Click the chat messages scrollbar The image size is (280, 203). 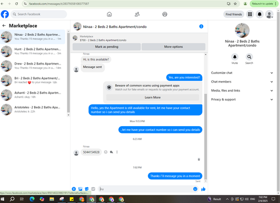(x=206, y=136)
